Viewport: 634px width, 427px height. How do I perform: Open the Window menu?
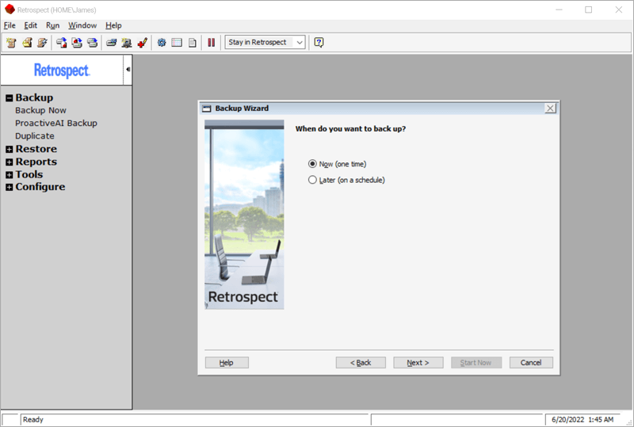(x=82, y=25)
